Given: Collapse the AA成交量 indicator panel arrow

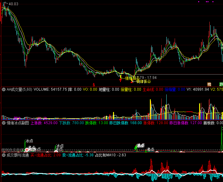Looking at the screenshot, I should 4,89.
